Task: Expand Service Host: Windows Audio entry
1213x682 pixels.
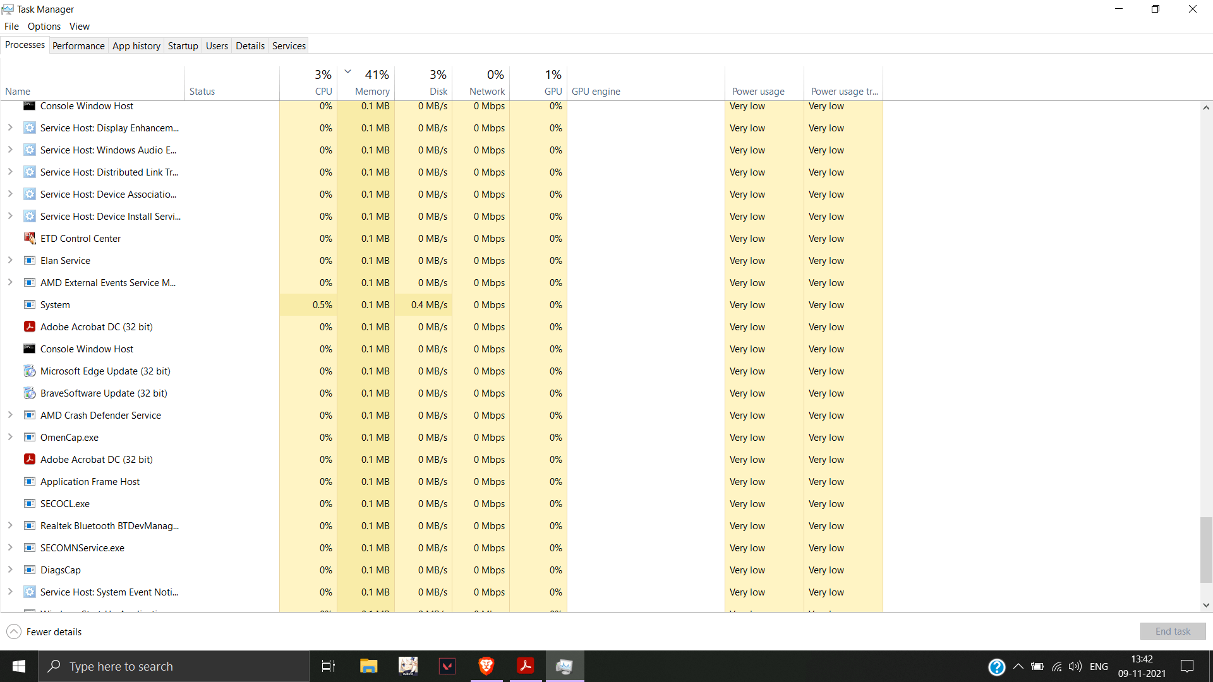Action: coord(10,150)
